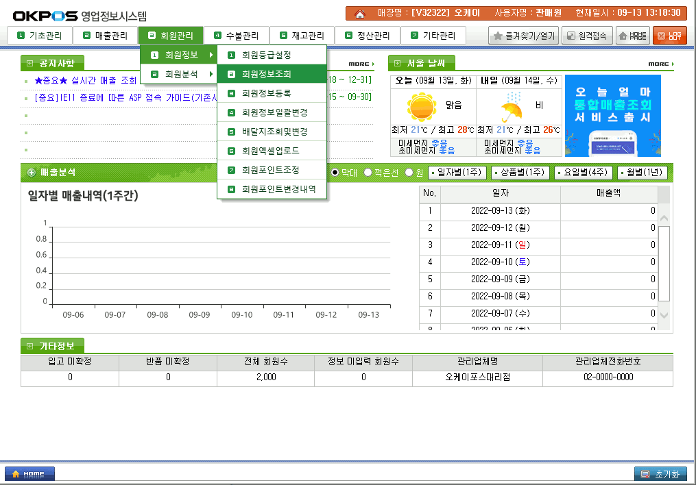Click the 원격접속 remote access button
The width and height of the screenshot is (696, 485).
click(x=586, y=36)
